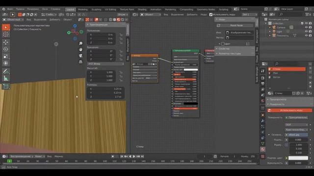Hide the Light with its eye icon
Screen dimensions: 314x176
click(306, 31)
